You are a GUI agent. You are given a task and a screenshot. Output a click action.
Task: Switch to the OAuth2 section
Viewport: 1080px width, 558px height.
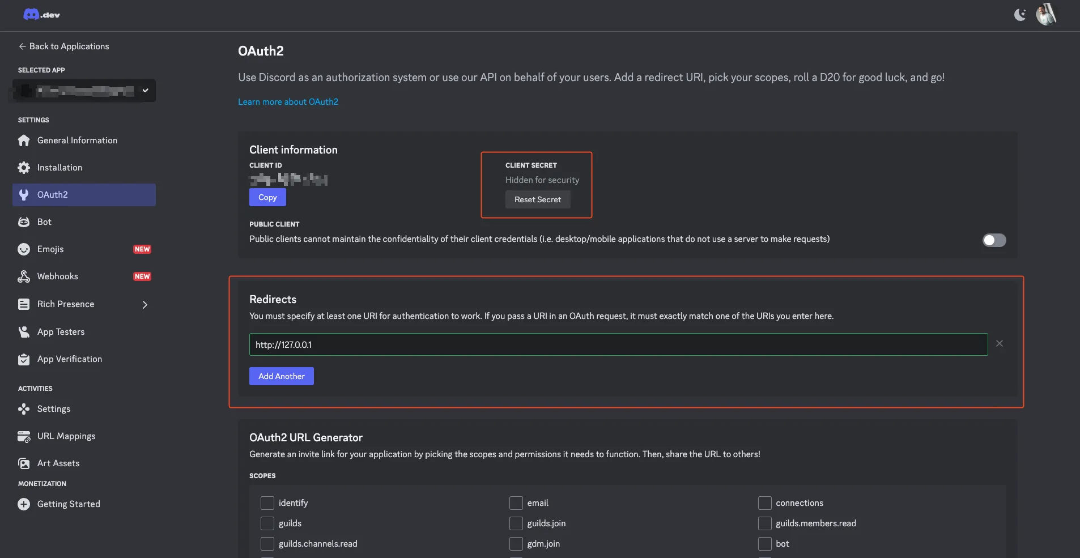54,194
